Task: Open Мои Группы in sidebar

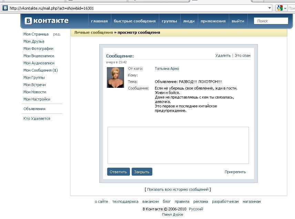Action: (34, 77)
